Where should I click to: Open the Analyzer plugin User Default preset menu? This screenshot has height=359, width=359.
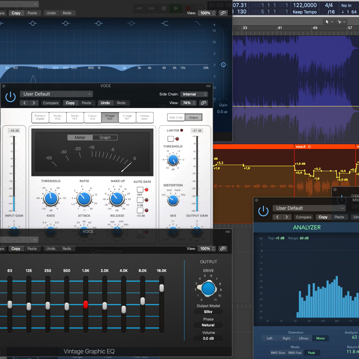(x=309, y=208)
